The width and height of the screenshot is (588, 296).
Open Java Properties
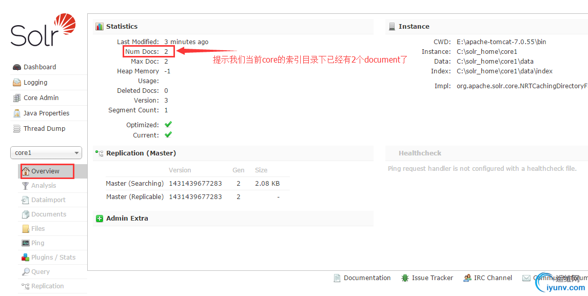[x=47, y=113]
